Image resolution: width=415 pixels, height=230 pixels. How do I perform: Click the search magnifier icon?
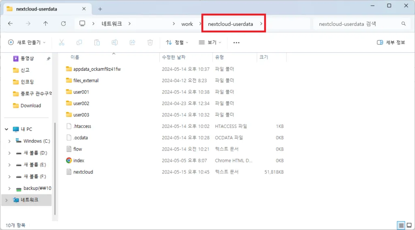click(x=403, y=24)
